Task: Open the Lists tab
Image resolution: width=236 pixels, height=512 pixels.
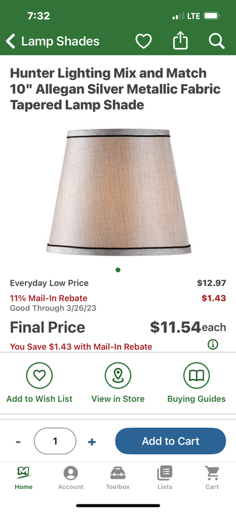Action: (165, 478)
